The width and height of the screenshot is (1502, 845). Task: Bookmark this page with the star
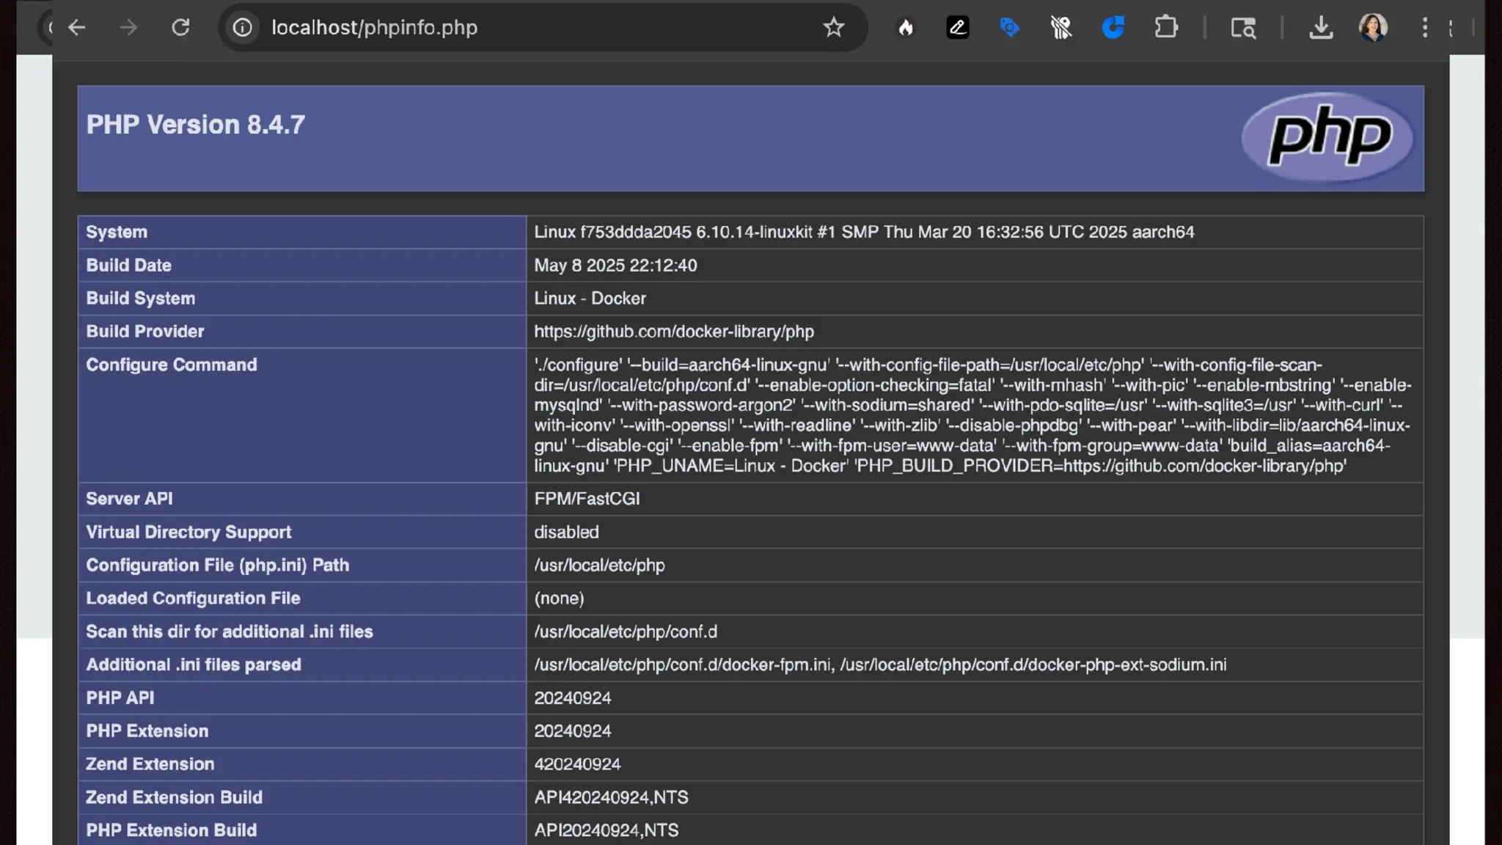pos(833,28)
